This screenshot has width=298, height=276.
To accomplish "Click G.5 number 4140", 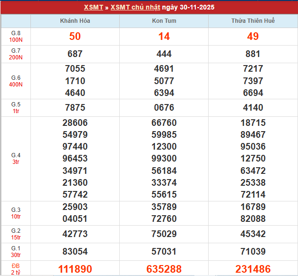I will click(253, 107).
